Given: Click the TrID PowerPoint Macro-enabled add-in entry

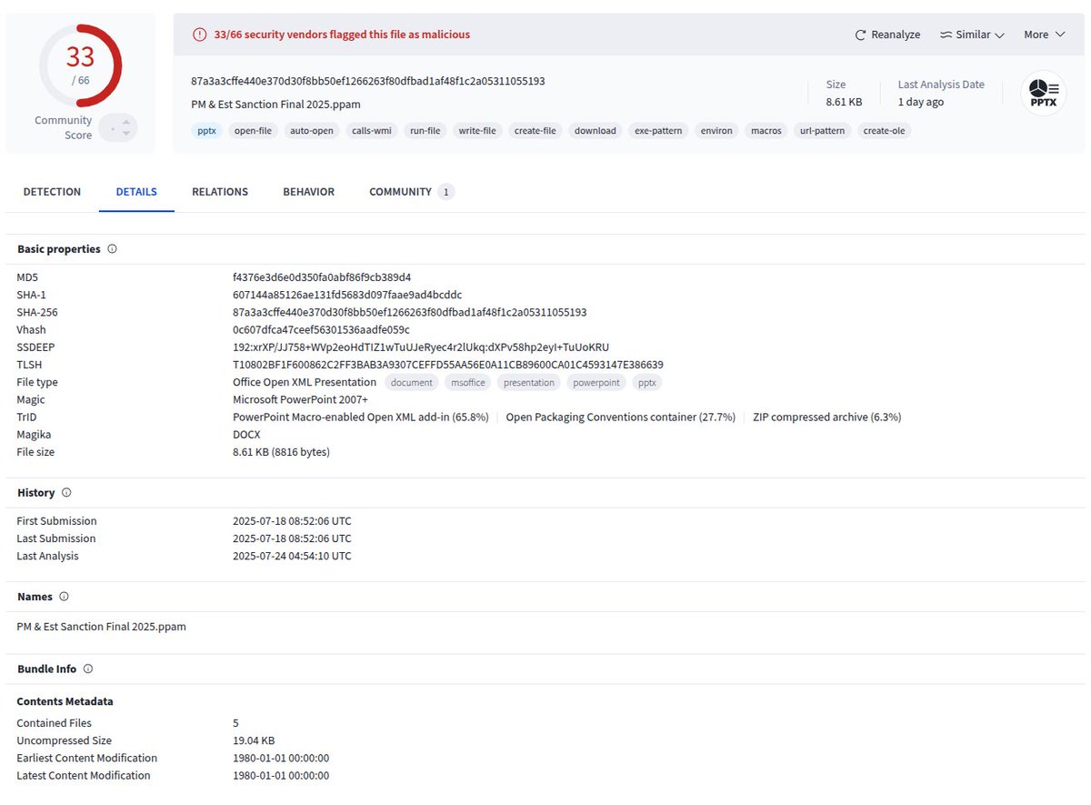Looking at the screenshot, I should [x=361, y=418].
